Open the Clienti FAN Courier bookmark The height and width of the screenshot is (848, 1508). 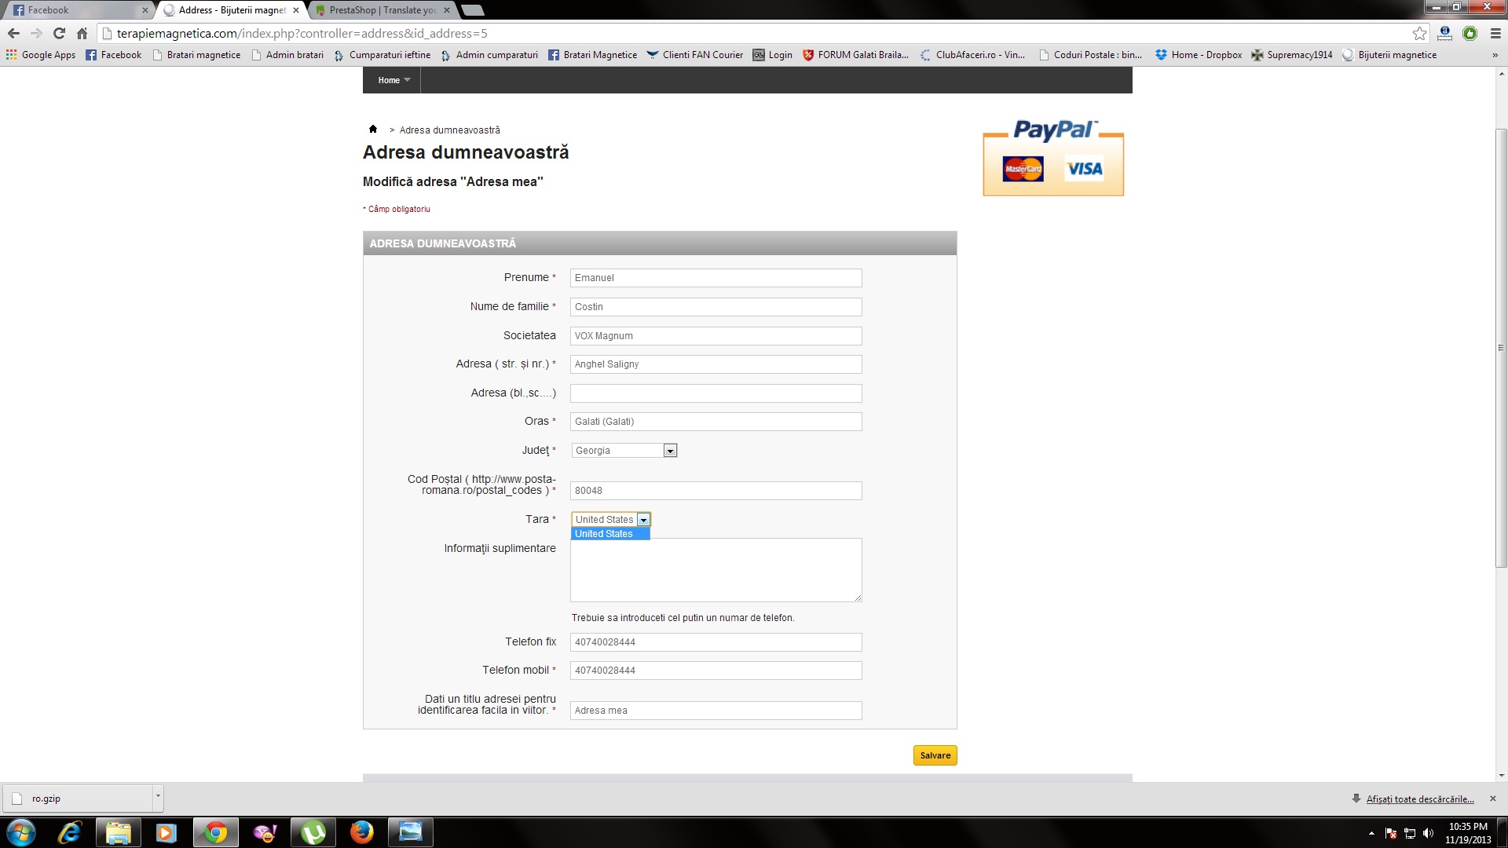click(x=694, y=55)
